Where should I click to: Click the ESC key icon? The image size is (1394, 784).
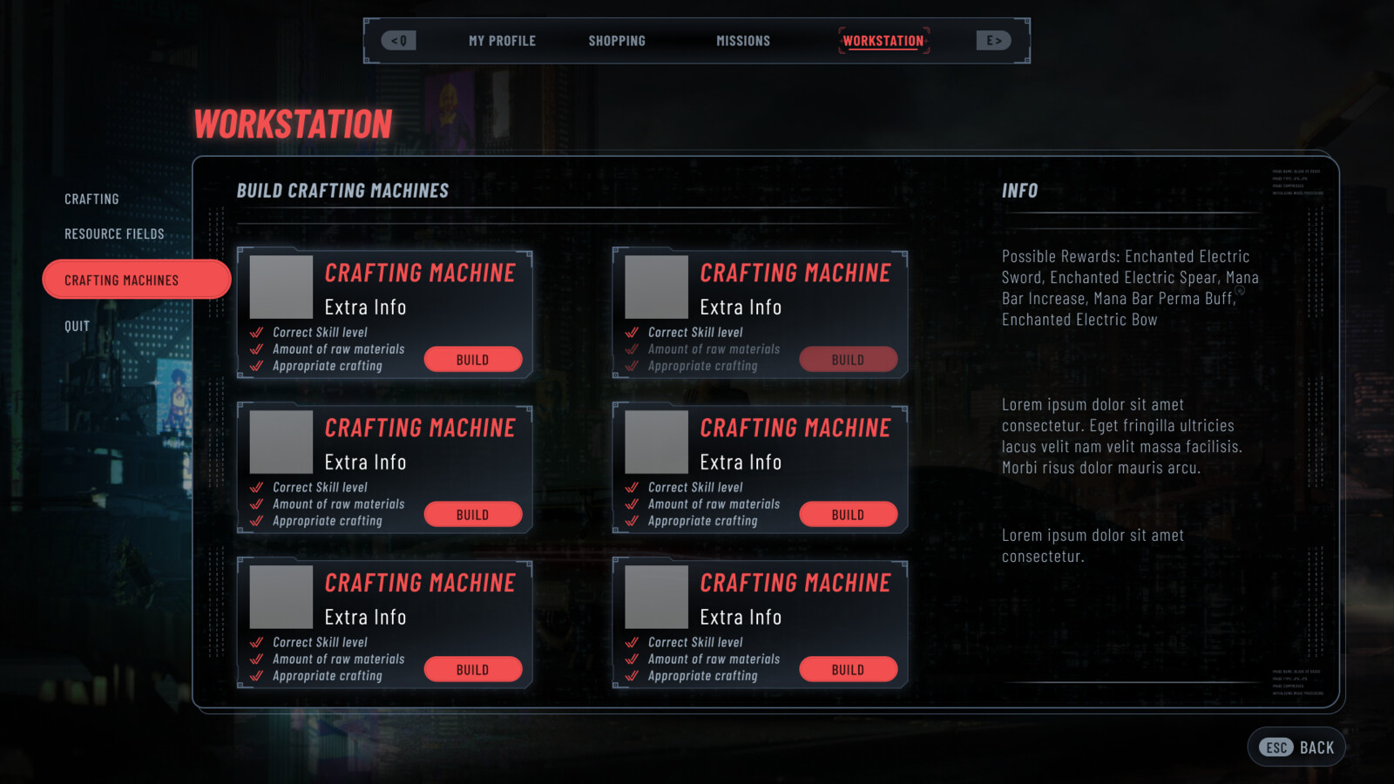tap(1276, 747)
